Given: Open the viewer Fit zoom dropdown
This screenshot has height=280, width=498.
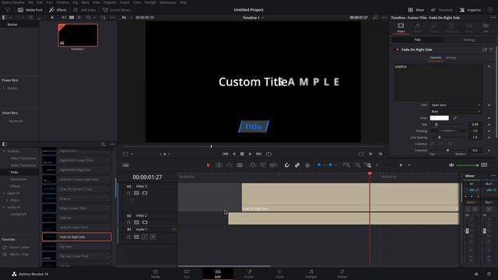Looking at the screenshot, I should (126, 17).
